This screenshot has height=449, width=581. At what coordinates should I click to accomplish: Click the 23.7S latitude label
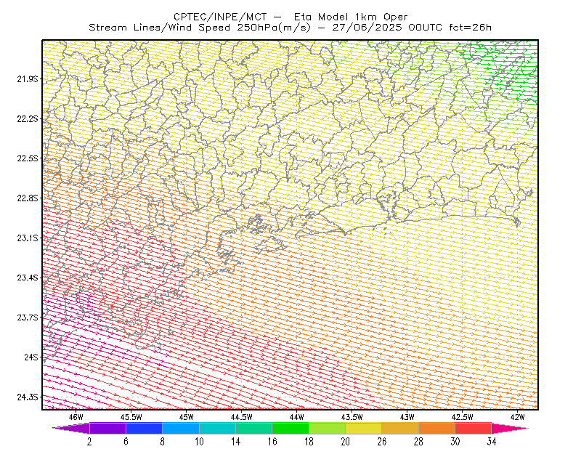(27, 317)
